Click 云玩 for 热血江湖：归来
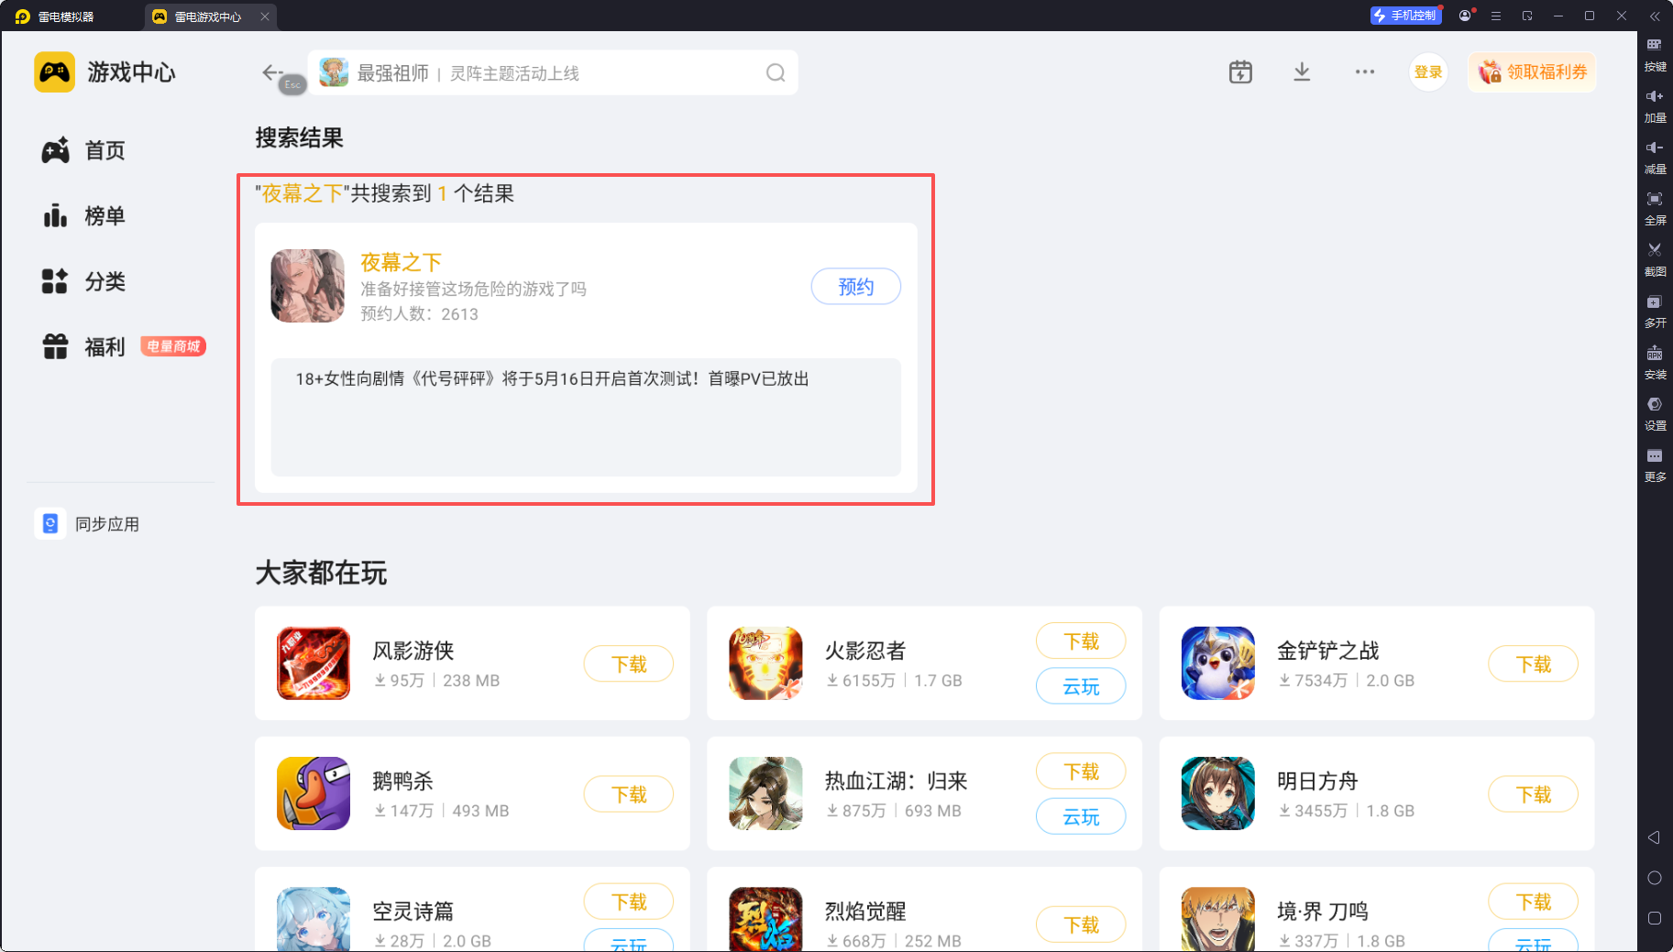The height and width of the screenshot is (952, 1673). pos(1081,816)
